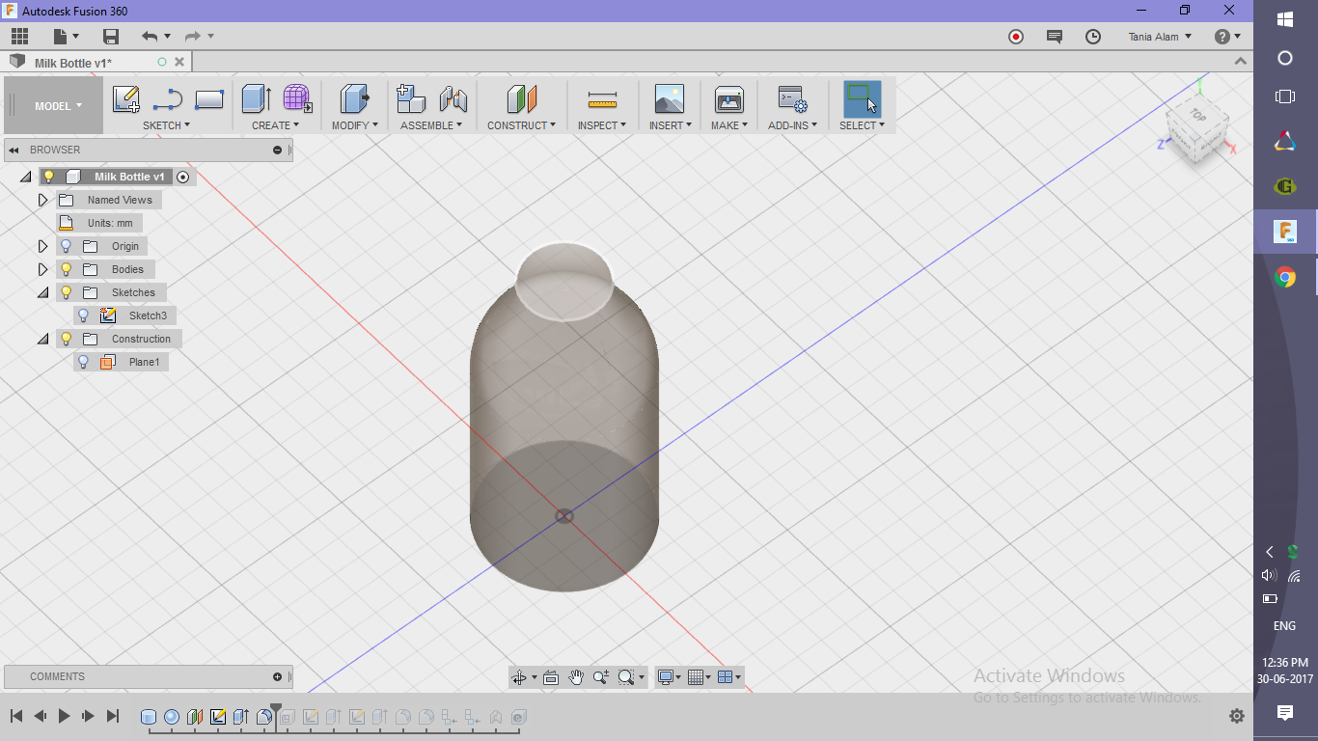The width and height of the screenshot is (1318, 741).
Task: Open the SKETCH menu
Action: (166, 125)
